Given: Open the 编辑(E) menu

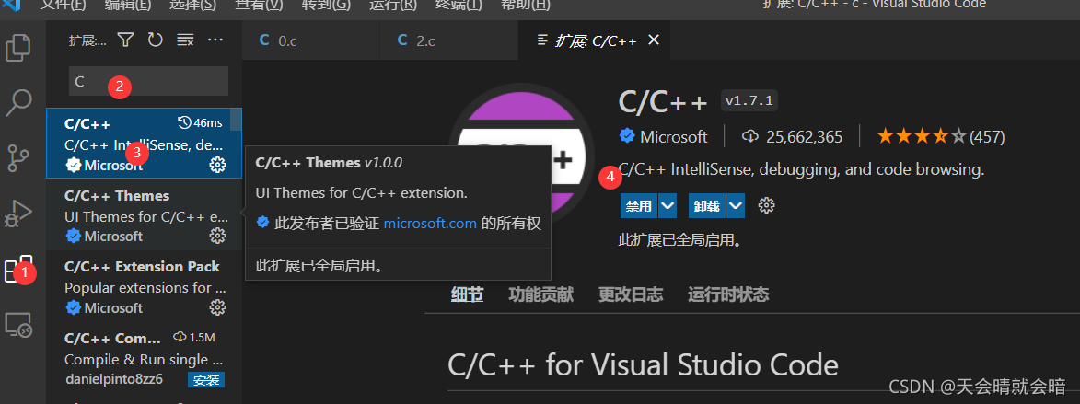Looking at the screenshot, I should [127, 5].
